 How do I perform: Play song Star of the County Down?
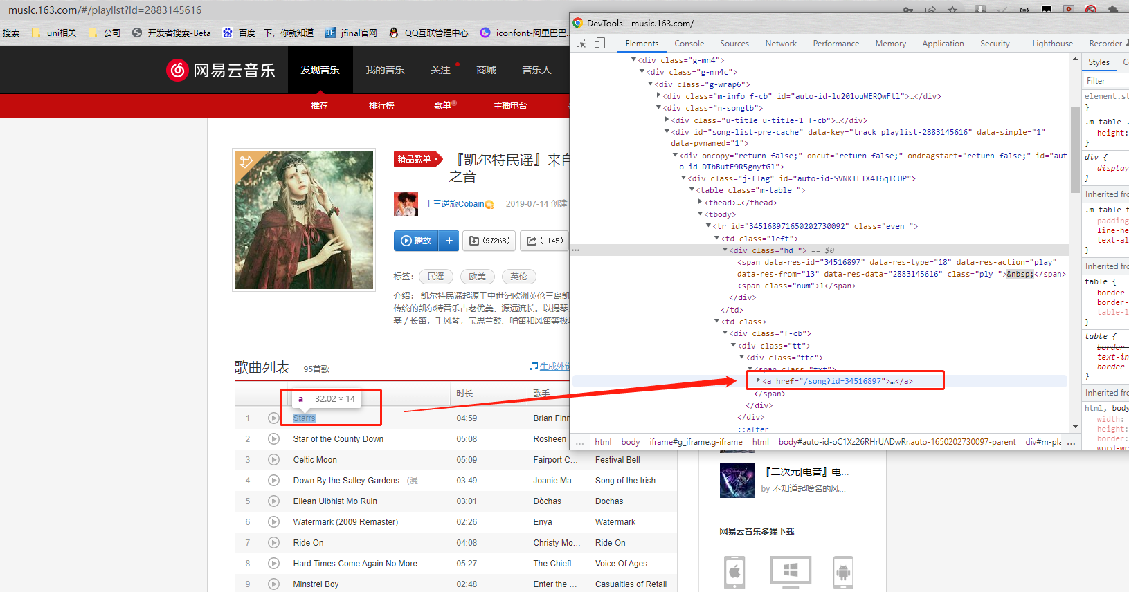(x=273, y=439)
